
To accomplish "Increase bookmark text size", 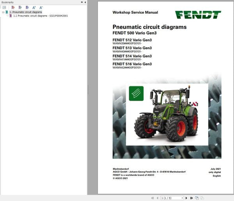I will pos(34,7).
